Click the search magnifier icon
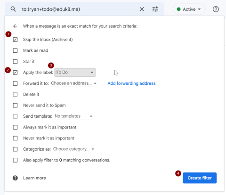This screenshot has height=195, width=226. (13, 9)
